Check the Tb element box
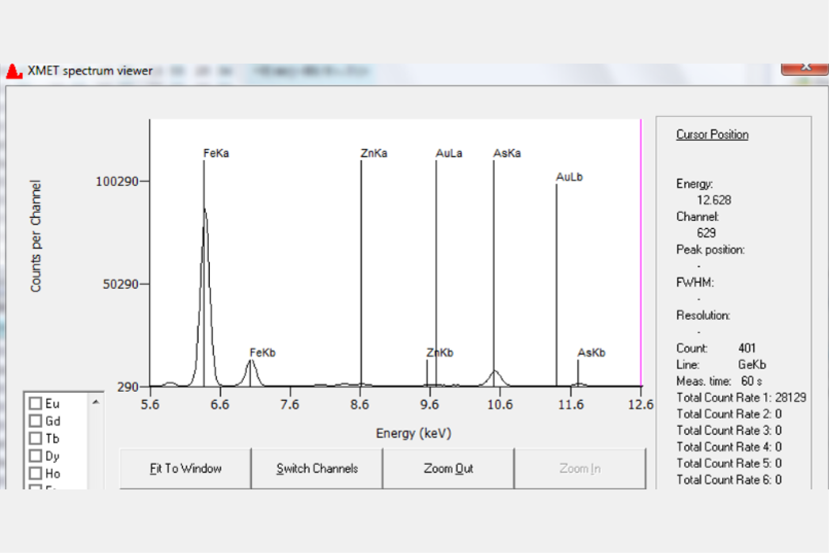The image size is (829, 553). click(x=35, y=438)
